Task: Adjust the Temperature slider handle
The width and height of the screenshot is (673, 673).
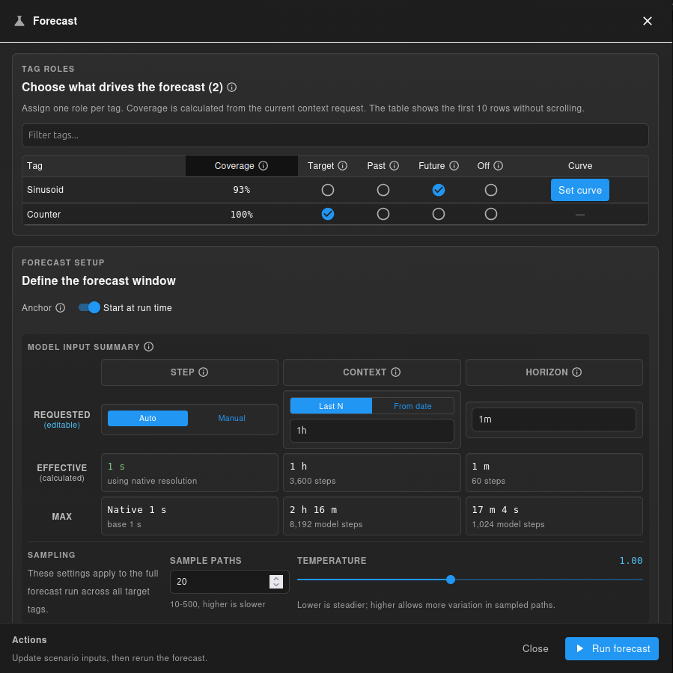Action: (451, 580)
